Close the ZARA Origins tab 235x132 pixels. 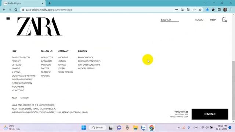pyautogui.click(x=43, y=3)
